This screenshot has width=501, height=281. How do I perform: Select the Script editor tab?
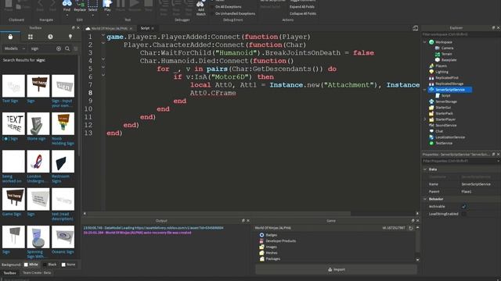point(146,28)
